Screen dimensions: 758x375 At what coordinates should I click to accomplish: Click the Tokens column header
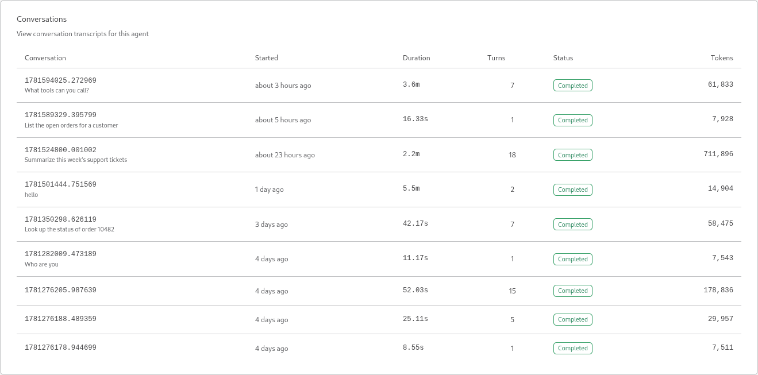pos(722,58)
